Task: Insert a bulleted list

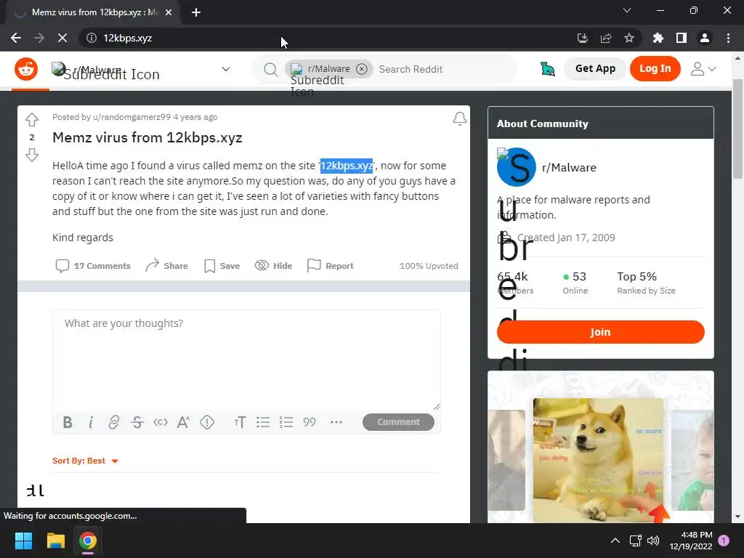Action: (263, 422)
